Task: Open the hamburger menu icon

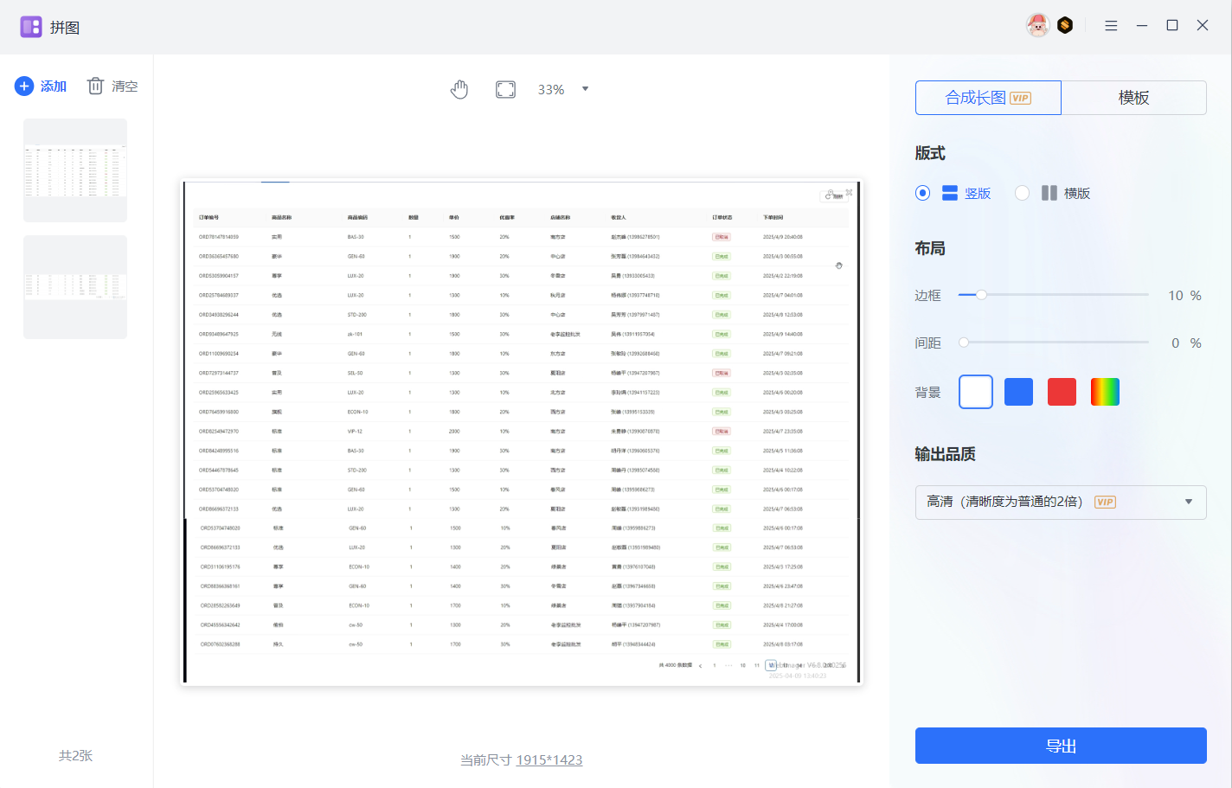Action: 1111,26
